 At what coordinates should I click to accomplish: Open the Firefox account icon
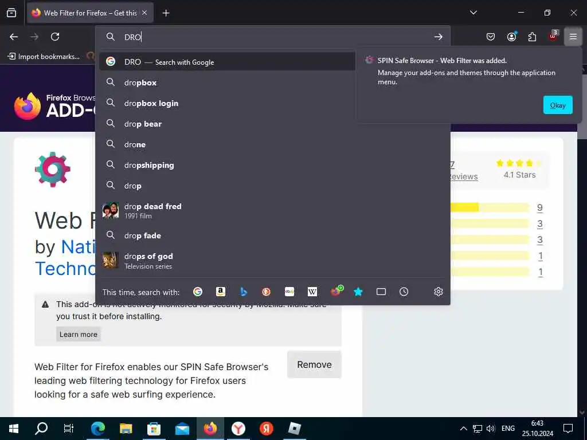[x=512, y=37]
